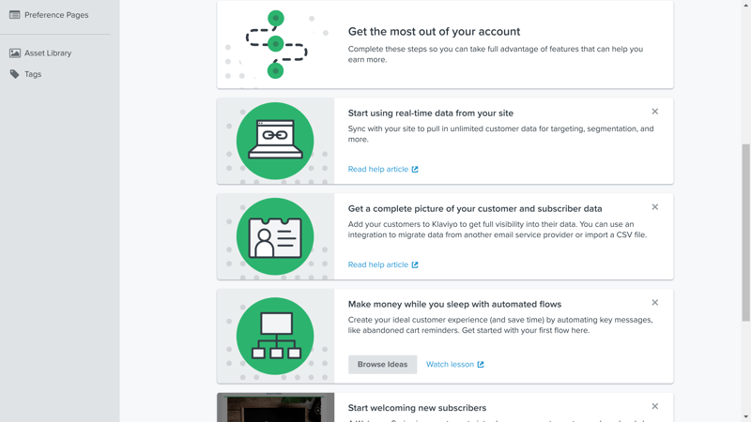The height and width of the screenshot is (422, 751).
Task: Open Read help article under customer data
Action: click(x=383, y=264)
